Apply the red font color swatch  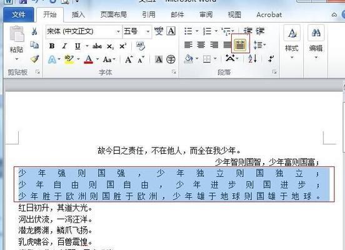pos(89,59)
